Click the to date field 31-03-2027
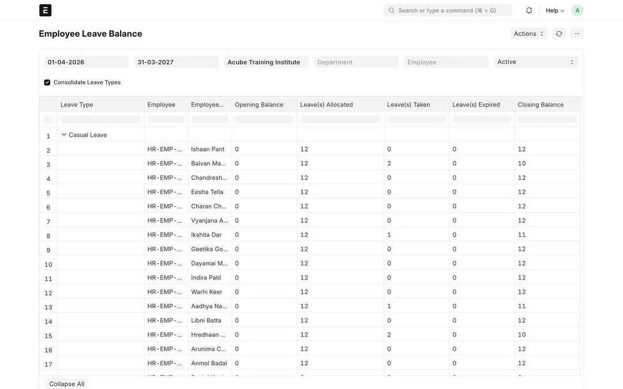The image size is (623, 389). [177, 62]
